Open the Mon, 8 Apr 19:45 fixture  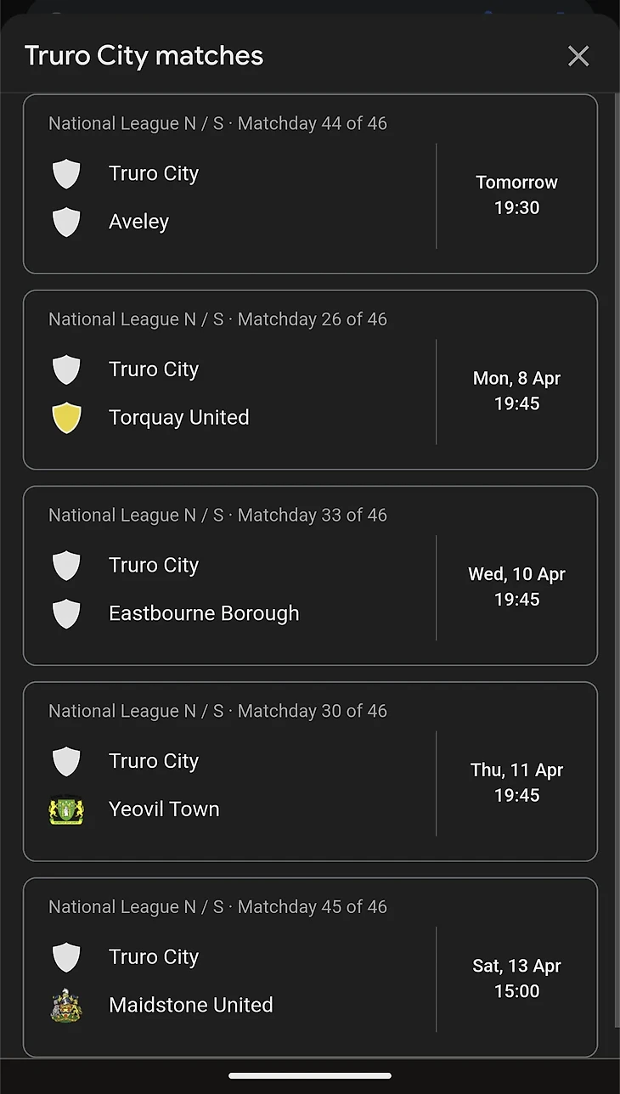[x=516, y=391]
